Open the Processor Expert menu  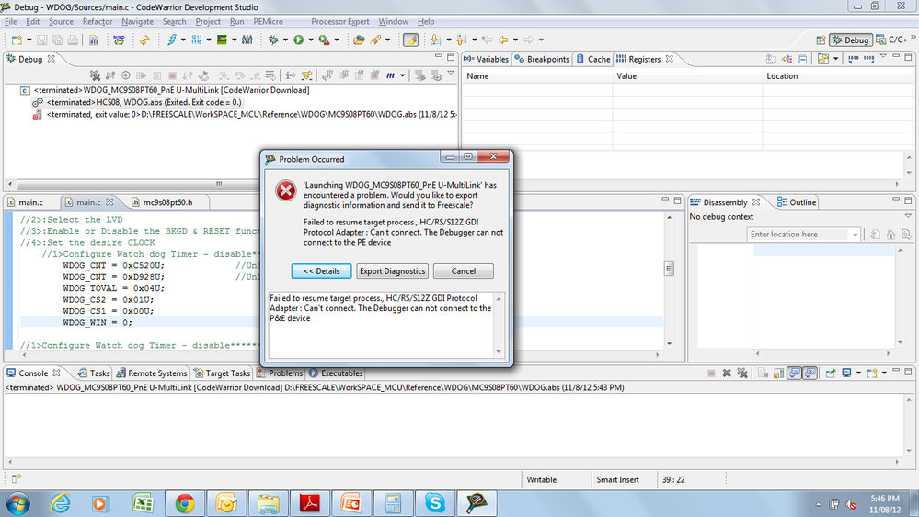pos(340,22)
